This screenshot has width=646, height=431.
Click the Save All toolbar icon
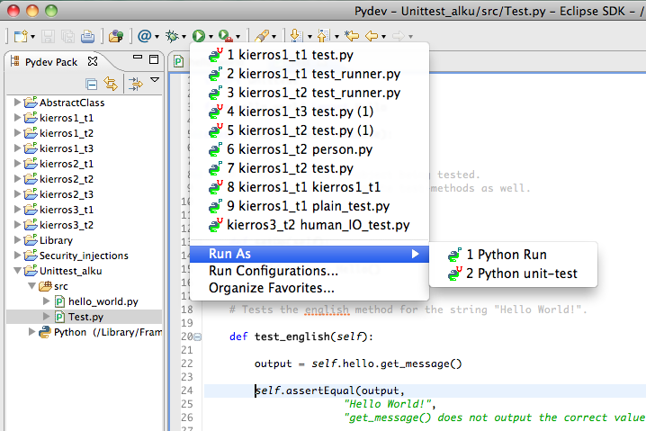(67, 37)
